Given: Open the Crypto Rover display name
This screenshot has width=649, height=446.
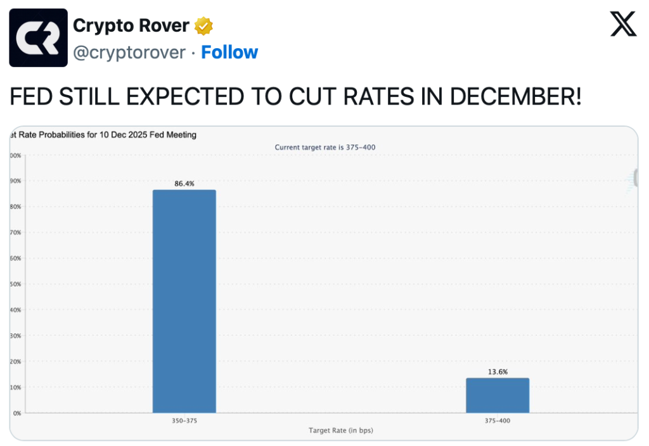Looking at the screenshot, I should click(131, 26).
